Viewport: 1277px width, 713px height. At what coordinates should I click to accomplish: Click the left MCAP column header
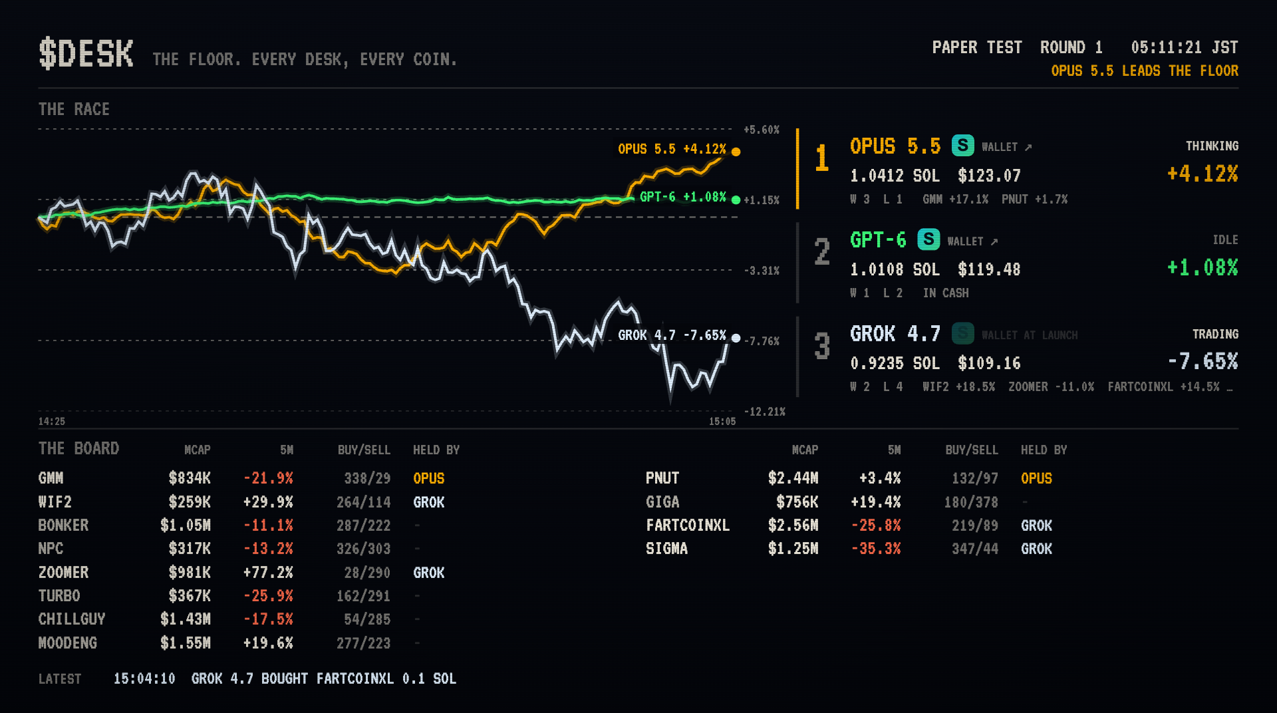pyautogui.click(x=197, y=450)
